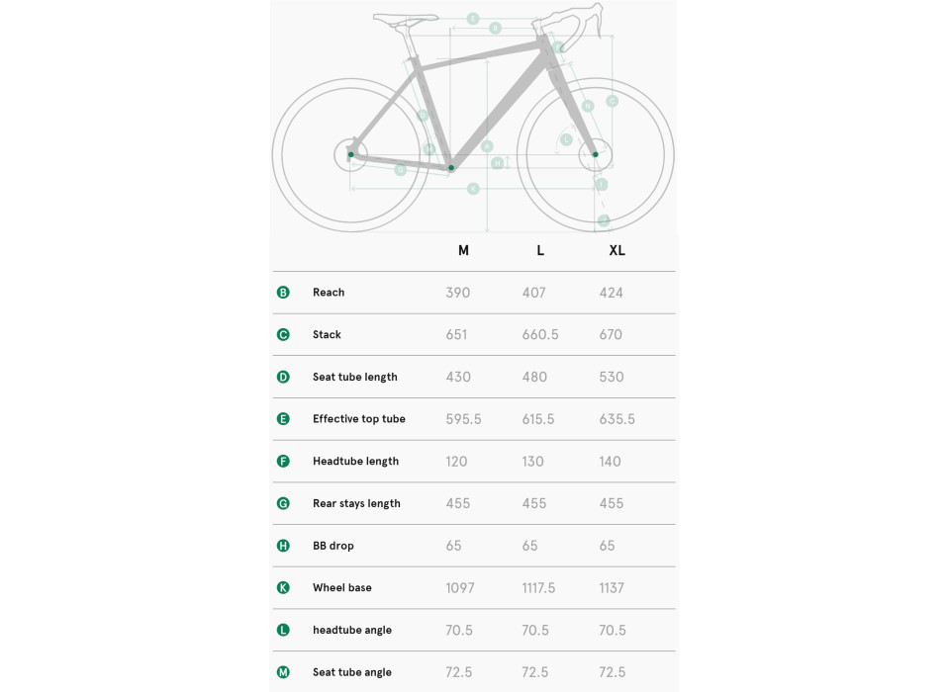Select the green F badge beside Headtube length
Image resolution: width=949 pixels, height=692 pixels.
[283, 462]
